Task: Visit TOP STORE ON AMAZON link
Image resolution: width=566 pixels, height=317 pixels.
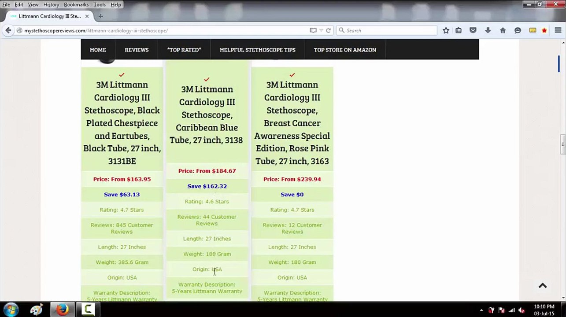Action: click(345, 50)
